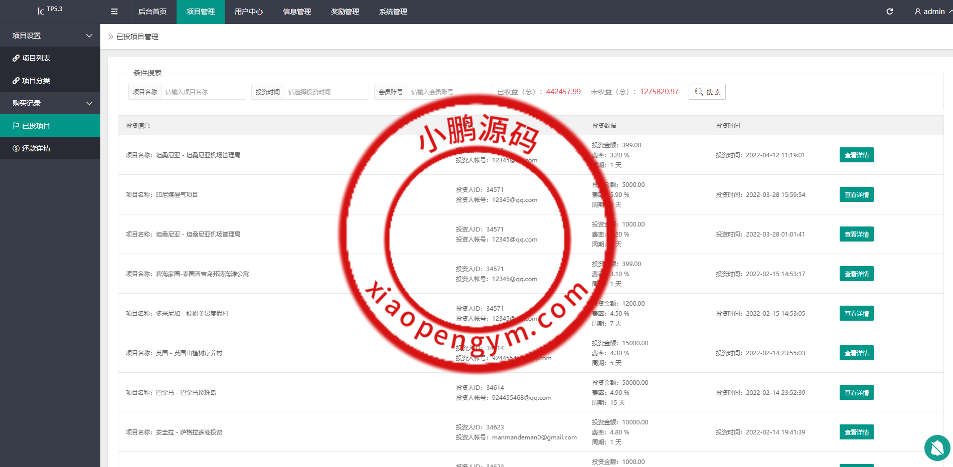Click the 搜索 search button
The width and height of the screenshot is (953, 467).
click(707, 92)
